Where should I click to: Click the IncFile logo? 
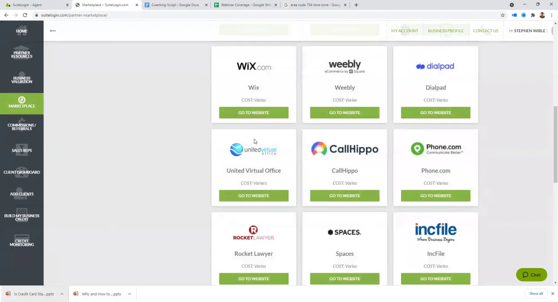click(436, 232)
